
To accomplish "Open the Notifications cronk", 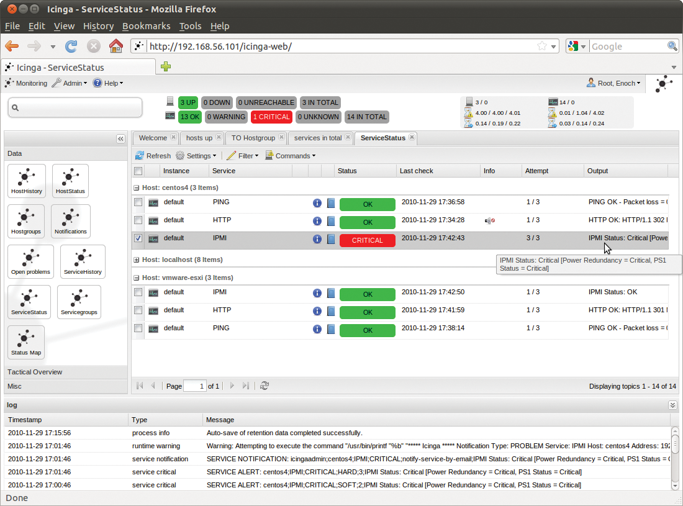I will pyautogui.click(x=70, y=221).
